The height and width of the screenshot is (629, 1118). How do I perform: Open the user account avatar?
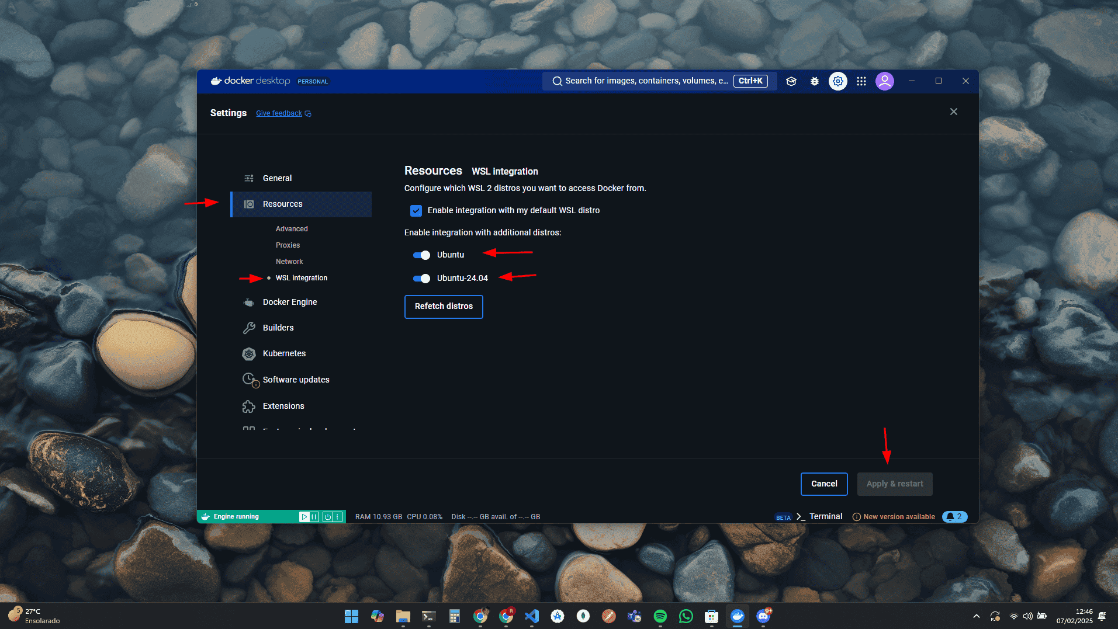pos(885,81)
